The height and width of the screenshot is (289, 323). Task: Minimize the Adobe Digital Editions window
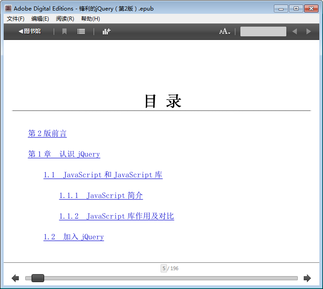tap(281, 9)
